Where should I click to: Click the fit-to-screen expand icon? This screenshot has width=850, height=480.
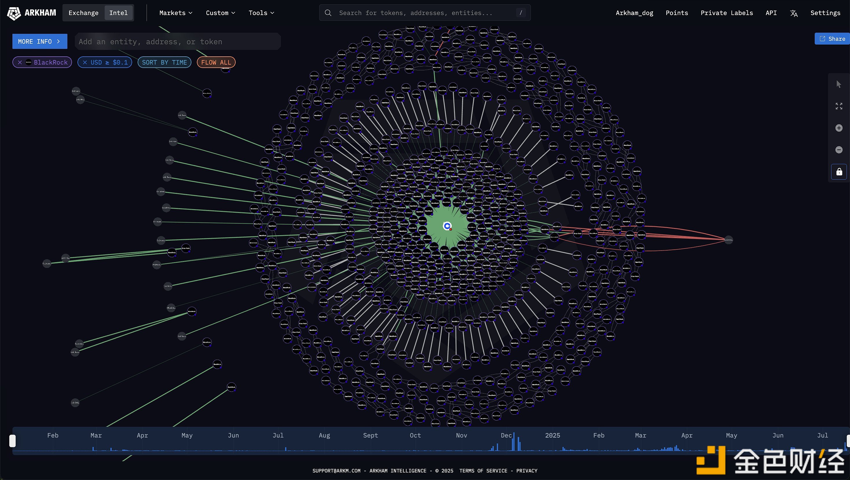tap(839, 106)
